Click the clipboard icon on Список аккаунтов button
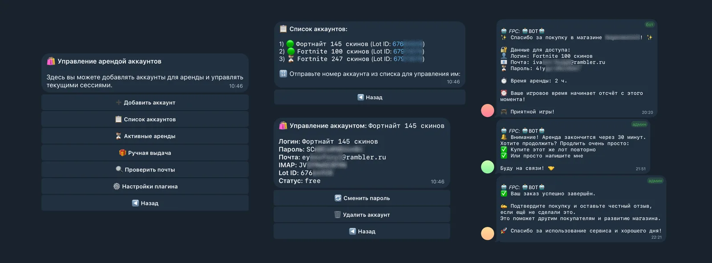Screen dimensions: 712x263 tap(118, 119)
